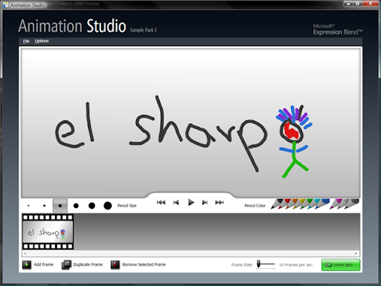Choose the largest pencil size dot
This screenshot has height=286, width=381.
107,206
